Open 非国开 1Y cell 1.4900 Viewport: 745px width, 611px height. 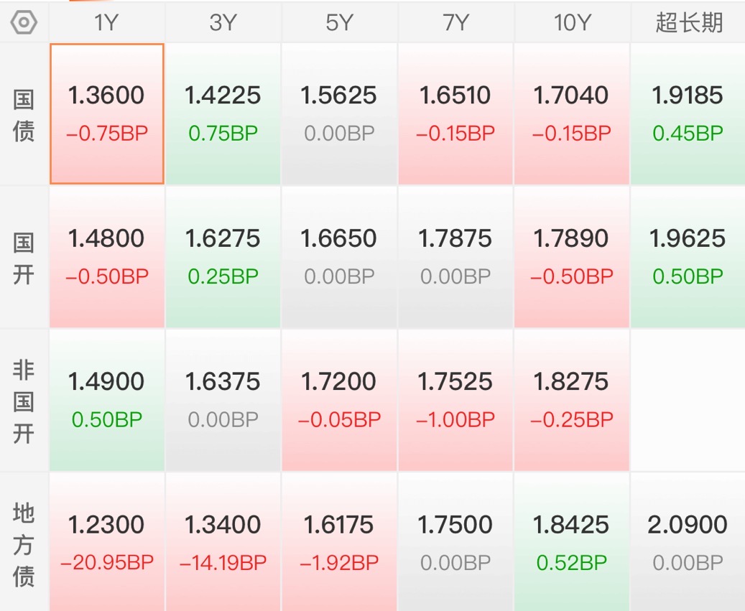107,401
